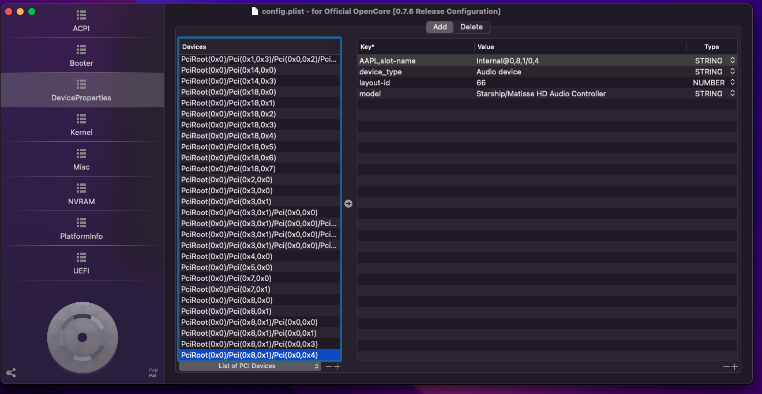Open the UEFI section

pos(81,264)
